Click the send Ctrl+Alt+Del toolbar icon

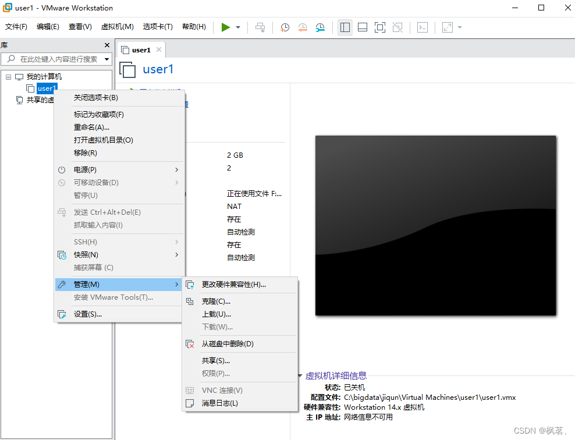point(260,27)
